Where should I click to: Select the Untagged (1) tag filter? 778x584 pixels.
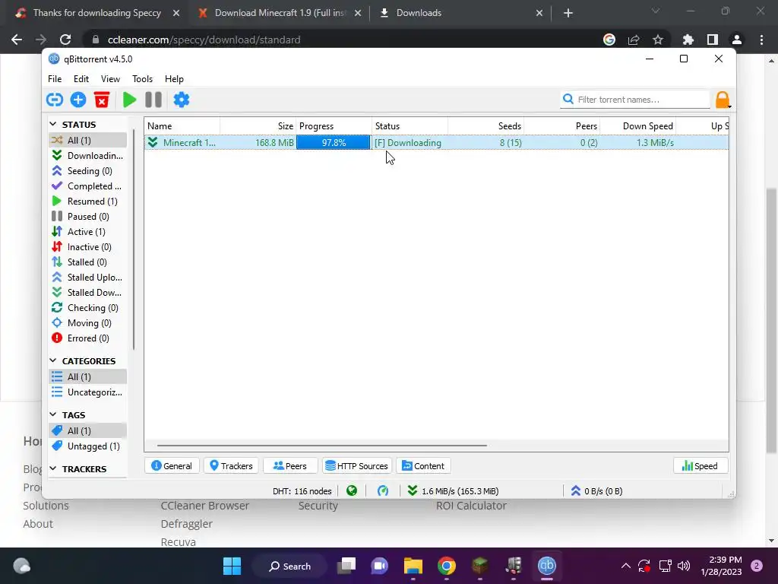(88, 446)
